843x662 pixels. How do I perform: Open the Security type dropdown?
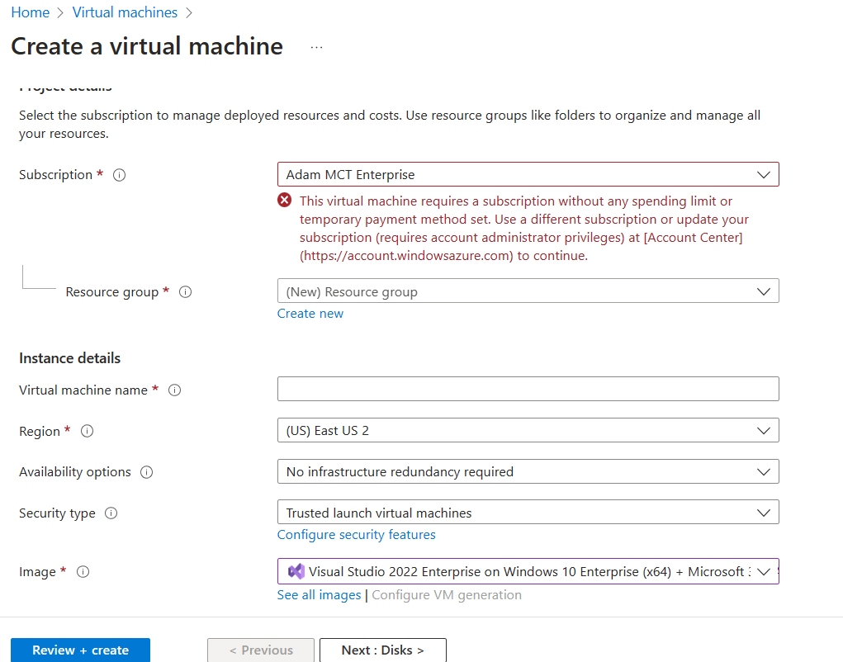tap(528, 513)
